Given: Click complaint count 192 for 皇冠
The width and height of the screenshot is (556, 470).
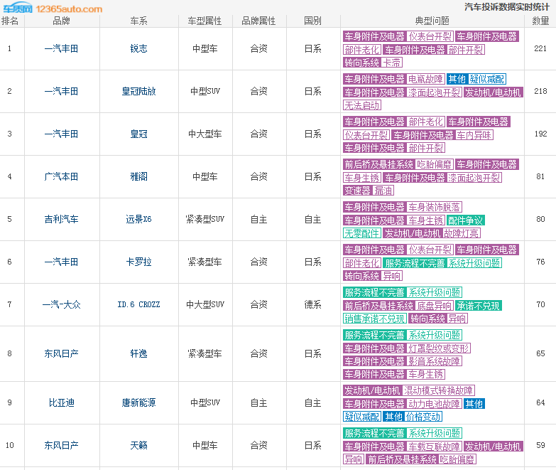Looking at the screenshot, I should [x=540, y=134].
